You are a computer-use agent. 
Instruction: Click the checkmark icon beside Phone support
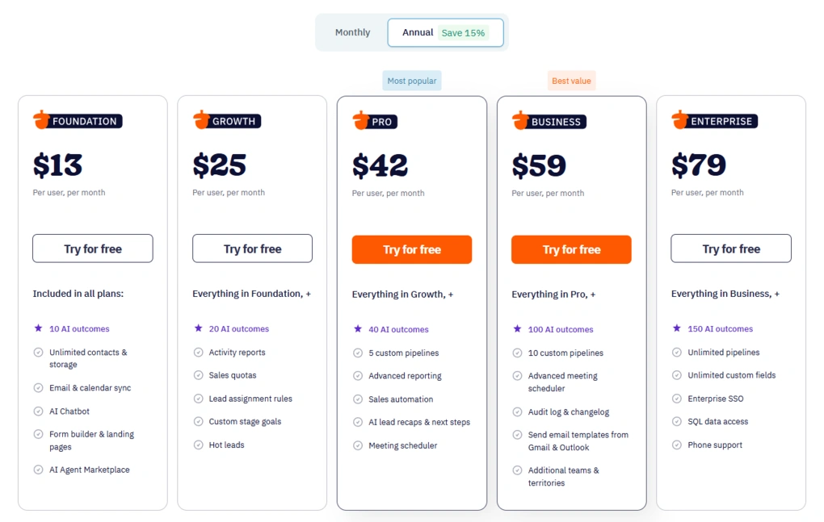(676, 445)
